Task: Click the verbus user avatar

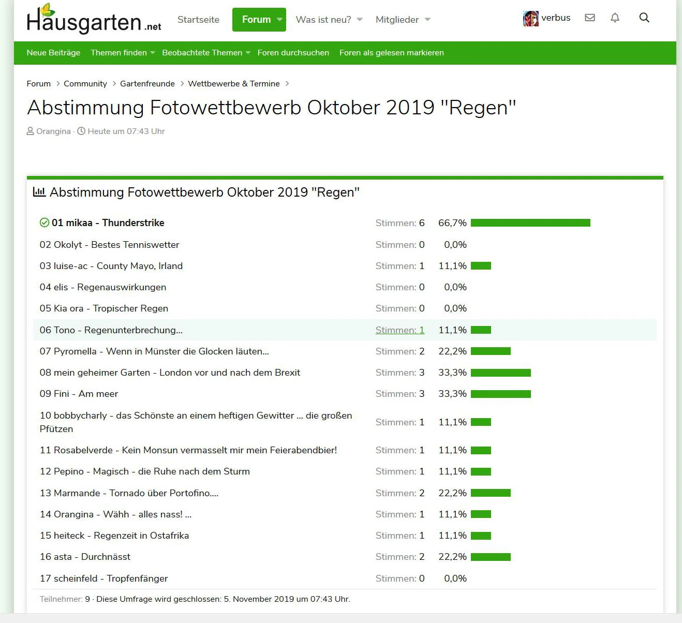Action: click(x=531, y=18)
